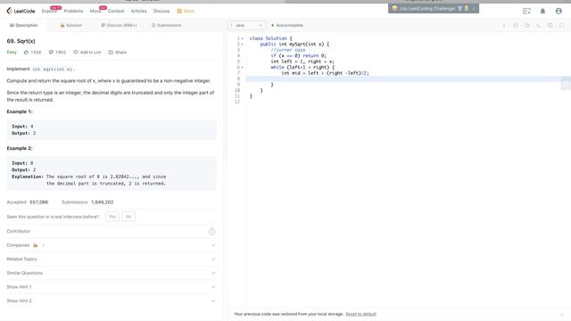Click the 'Easy' difficulty label
The image size is (571, 321).
pyautogui.click(x=12, y=52)
